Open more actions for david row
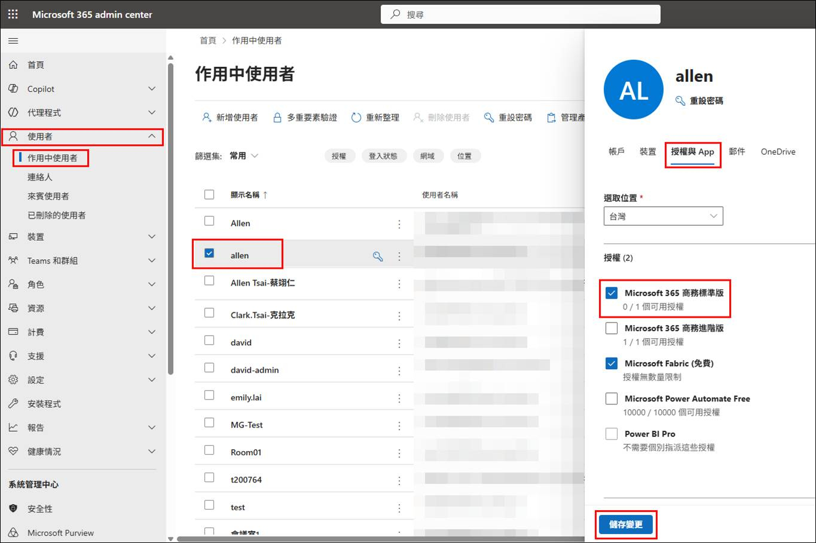816x543 pixels. click(x=399, y=343)
